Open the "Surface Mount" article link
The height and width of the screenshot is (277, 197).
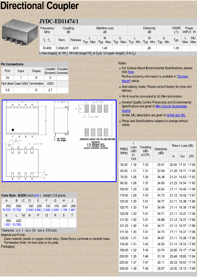pos(182,76)
